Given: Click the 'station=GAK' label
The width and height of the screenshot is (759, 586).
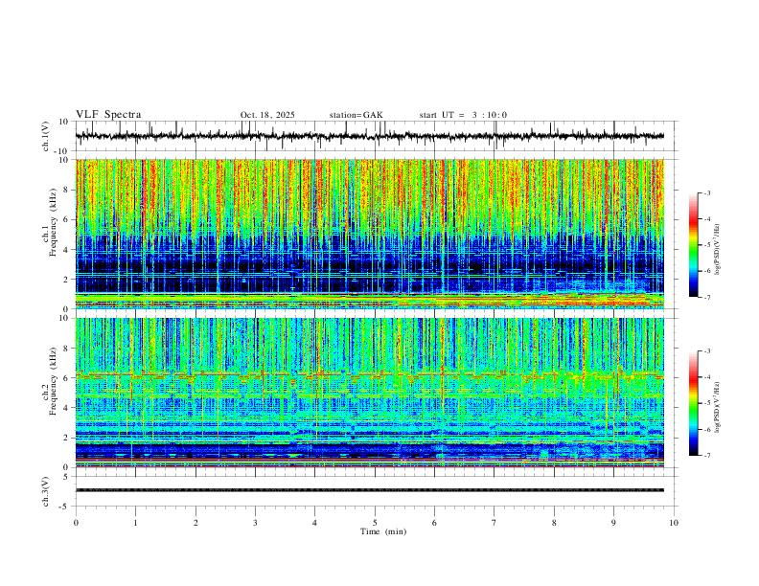Looking at the screenshot, I should coord(356,115).
